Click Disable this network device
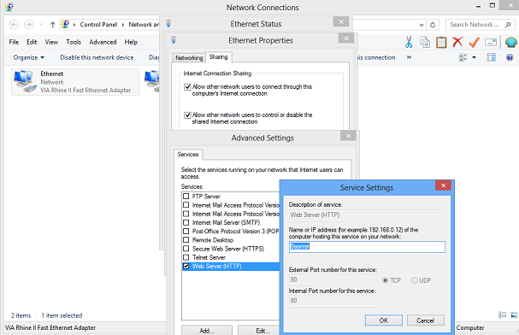Viewport: 519px width, 335px height. (x=97, y=57)
